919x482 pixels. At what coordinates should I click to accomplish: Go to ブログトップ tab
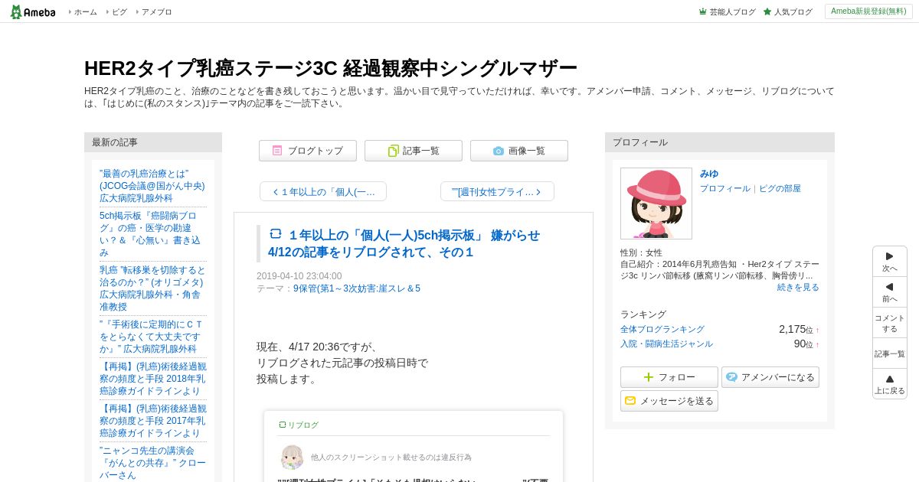click(x=308, y=151)
